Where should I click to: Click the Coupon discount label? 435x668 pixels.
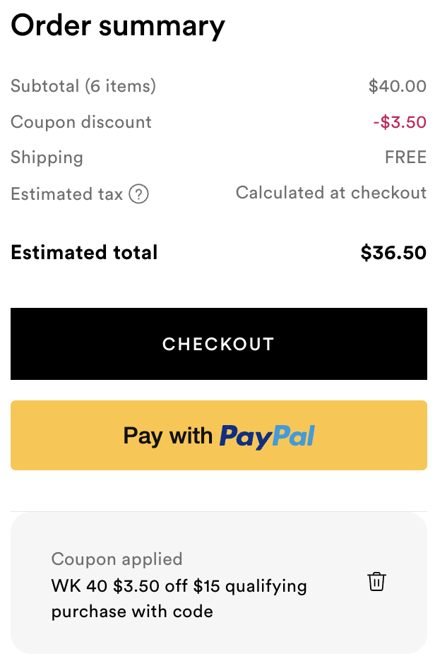(81, 122)
